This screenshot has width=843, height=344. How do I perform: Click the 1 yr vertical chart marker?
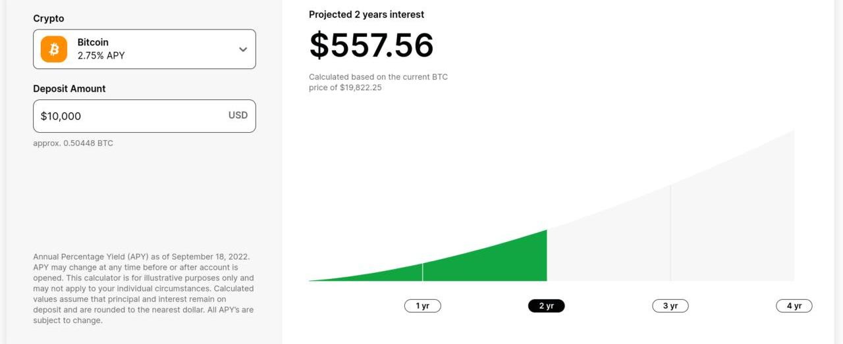[423, 272]
